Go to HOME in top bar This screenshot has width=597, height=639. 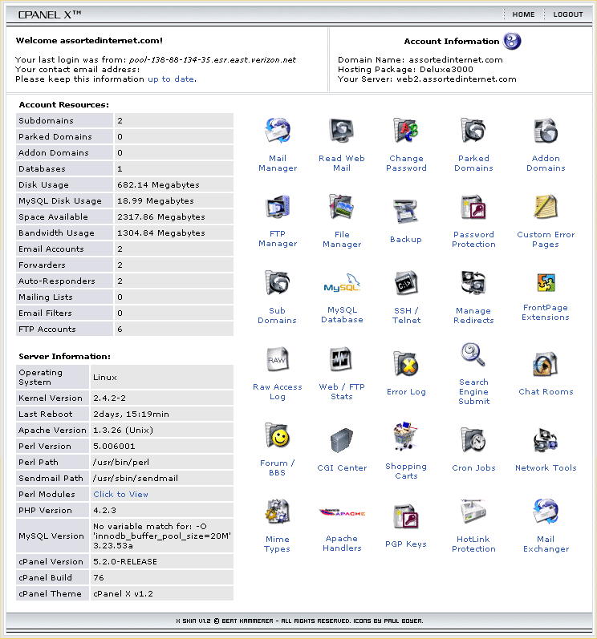(x=523, y=14)
